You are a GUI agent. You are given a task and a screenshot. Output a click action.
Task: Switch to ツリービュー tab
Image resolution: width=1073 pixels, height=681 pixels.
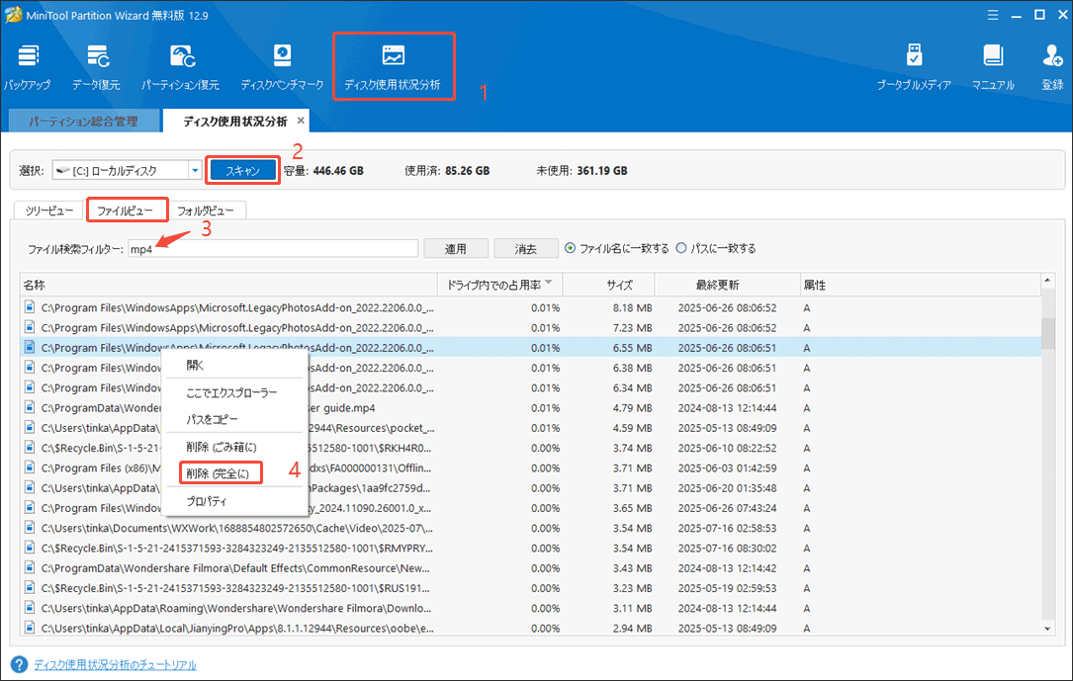point(49,211)
